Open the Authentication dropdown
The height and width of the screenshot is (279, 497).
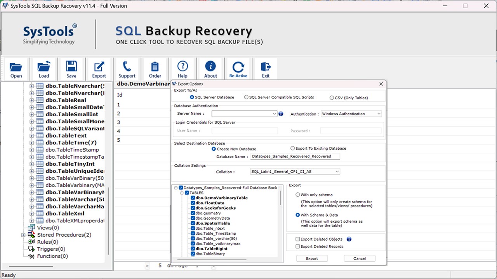379,114
